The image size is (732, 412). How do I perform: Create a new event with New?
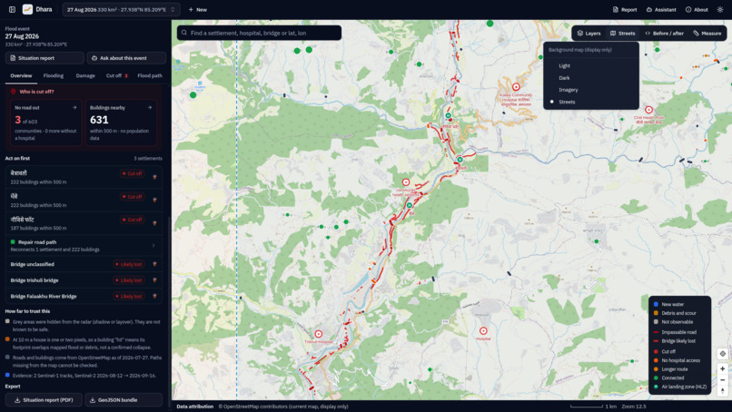tap(198, 9)
